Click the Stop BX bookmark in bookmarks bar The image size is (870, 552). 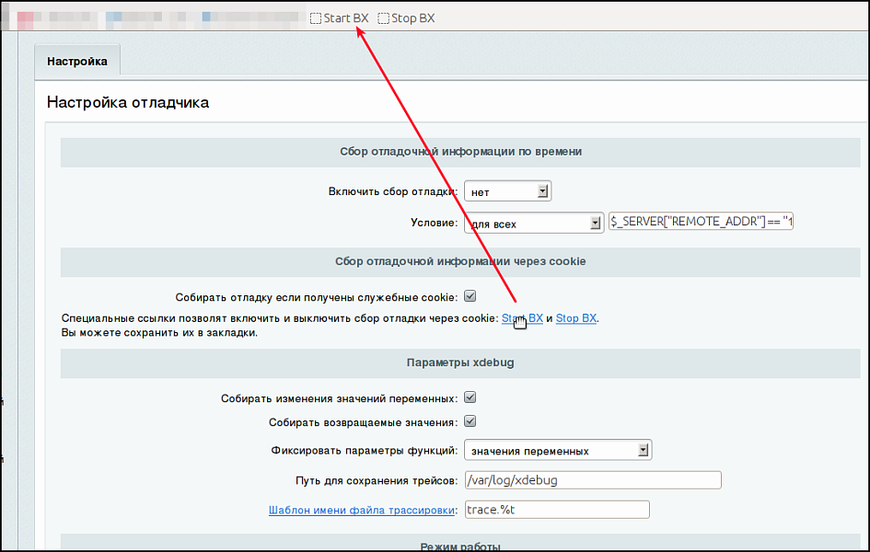[407, 17]
